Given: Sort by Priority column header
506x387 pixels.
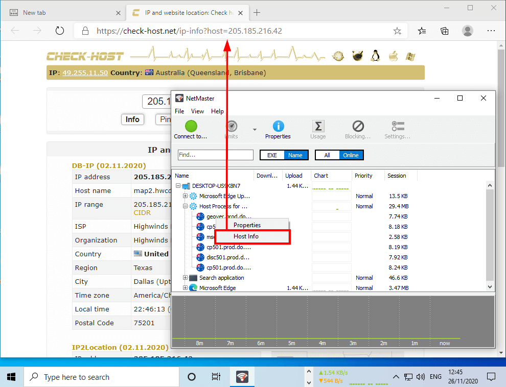Looking at the screenshot, I should click(368, 176).
